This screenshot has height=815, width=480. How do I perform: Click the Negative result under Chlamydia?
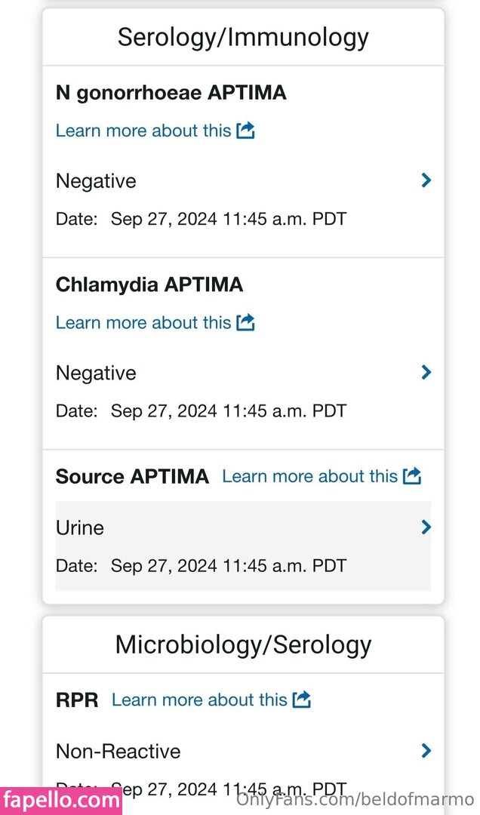[96, 373]
